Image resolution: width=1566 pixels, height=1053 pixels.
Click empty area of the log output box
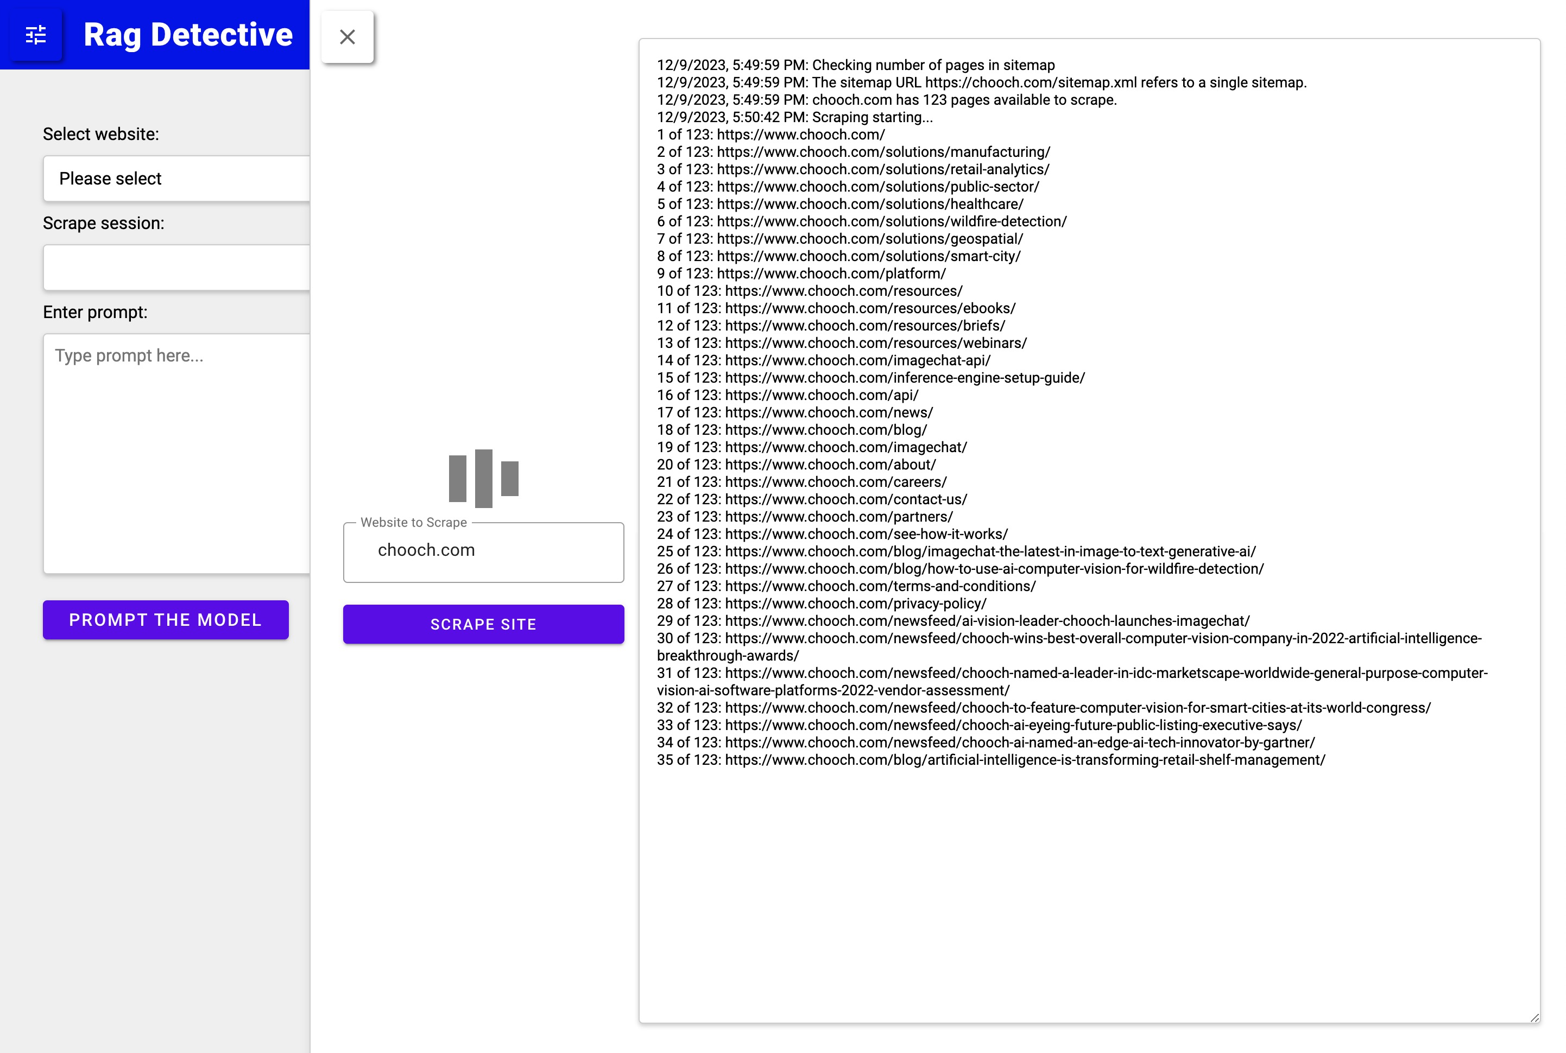pos(1088,893)
